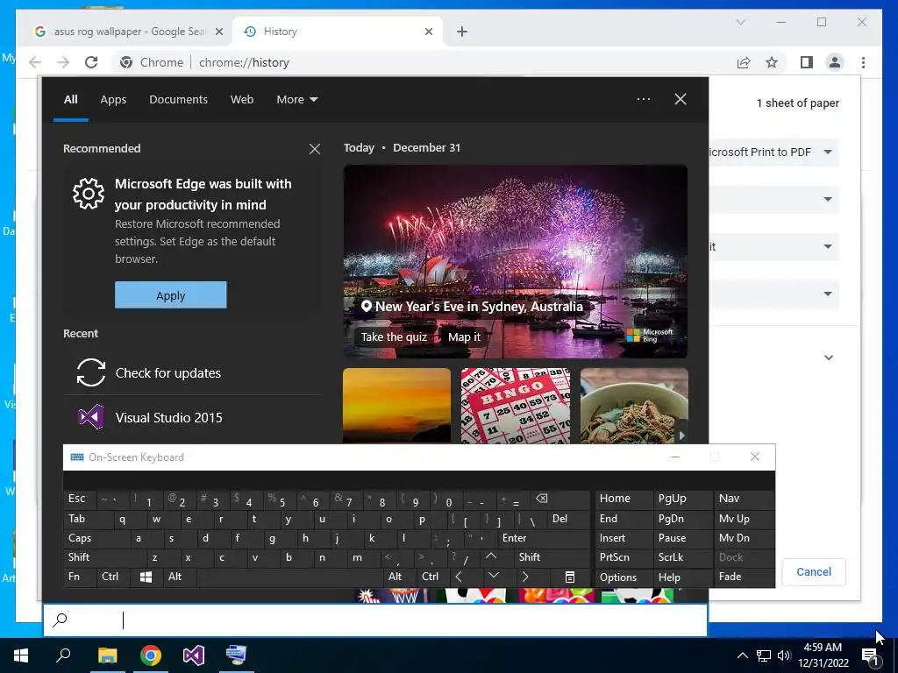Open the Chrome profile avatar
The image size is (898, 673).
point(835,62)
